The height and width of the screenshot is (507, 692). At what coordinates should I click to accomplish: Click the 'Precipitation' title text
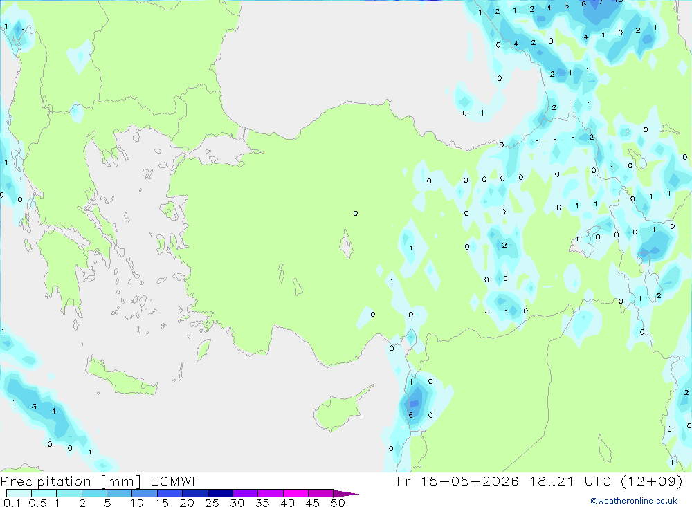click(x=46, y=481)
